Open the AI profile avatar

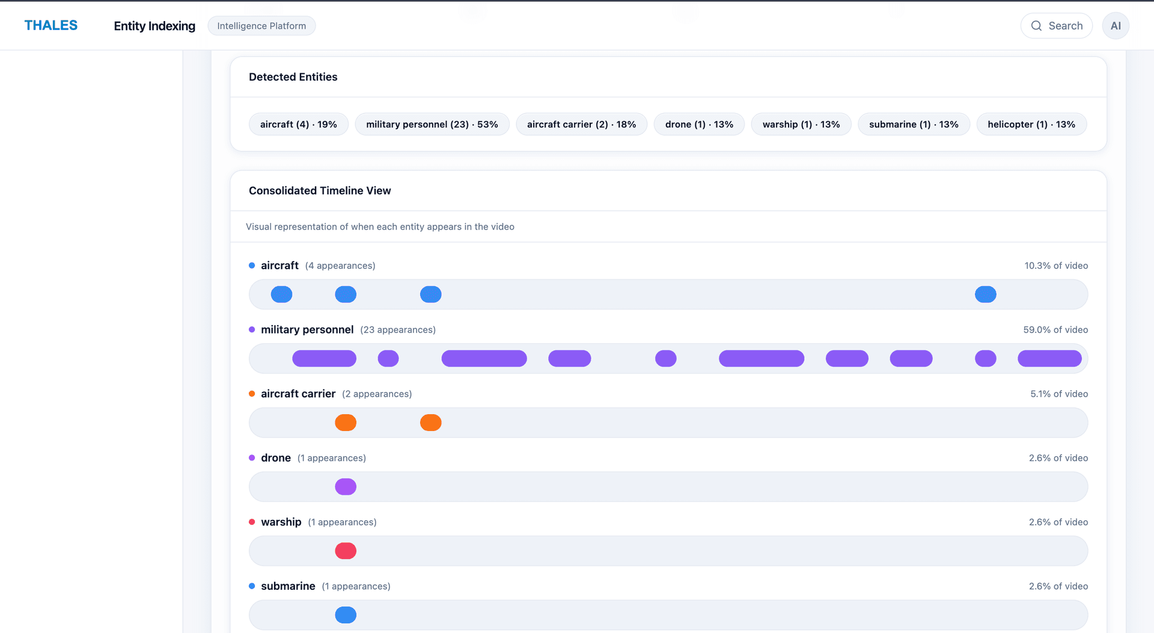tap(1116, 25)
